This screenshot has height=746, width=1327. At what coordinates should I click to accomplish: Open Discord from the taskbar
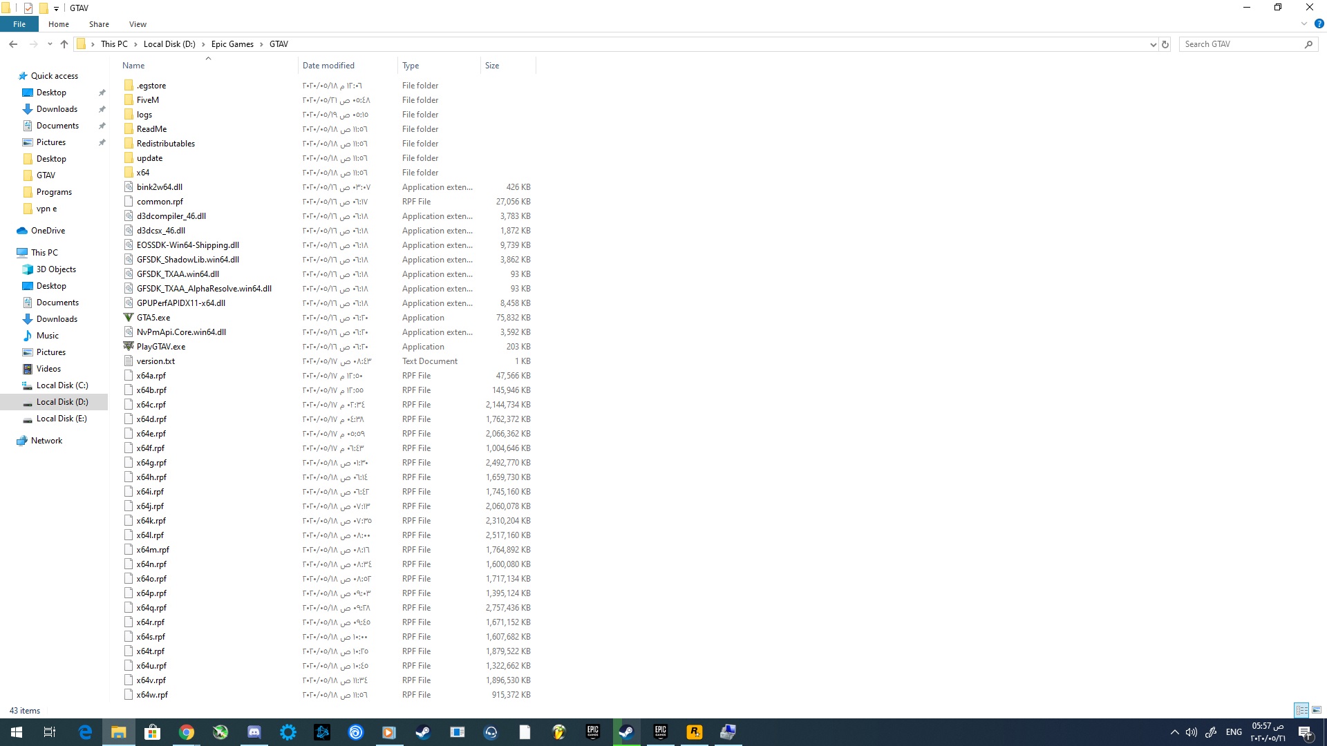point(254,732)
